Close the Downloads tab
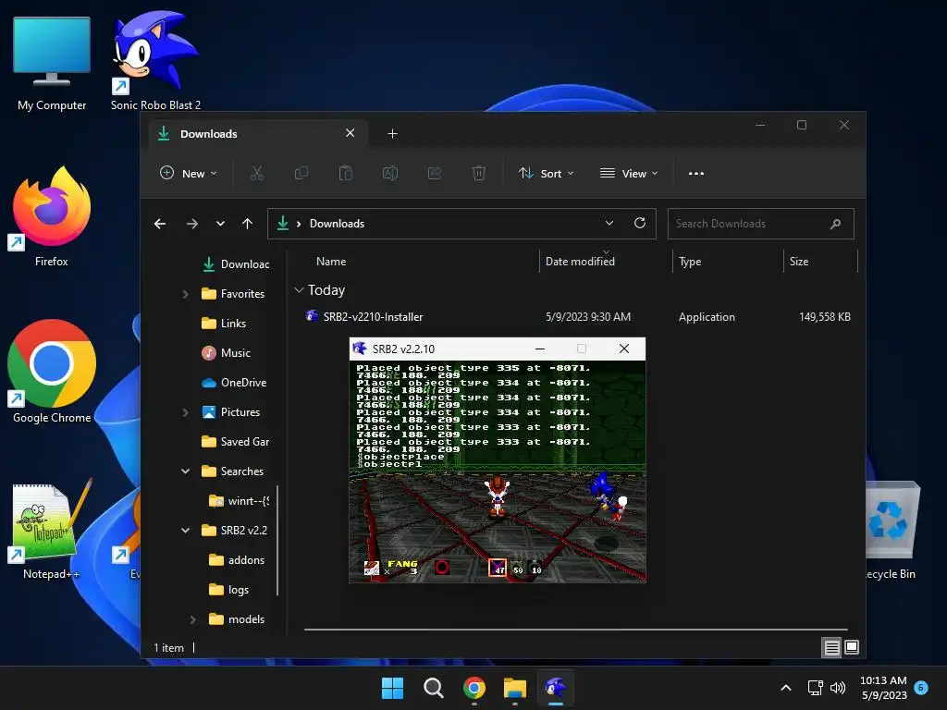The height and width of the screenshot is (710, 947). pos(350,133)
